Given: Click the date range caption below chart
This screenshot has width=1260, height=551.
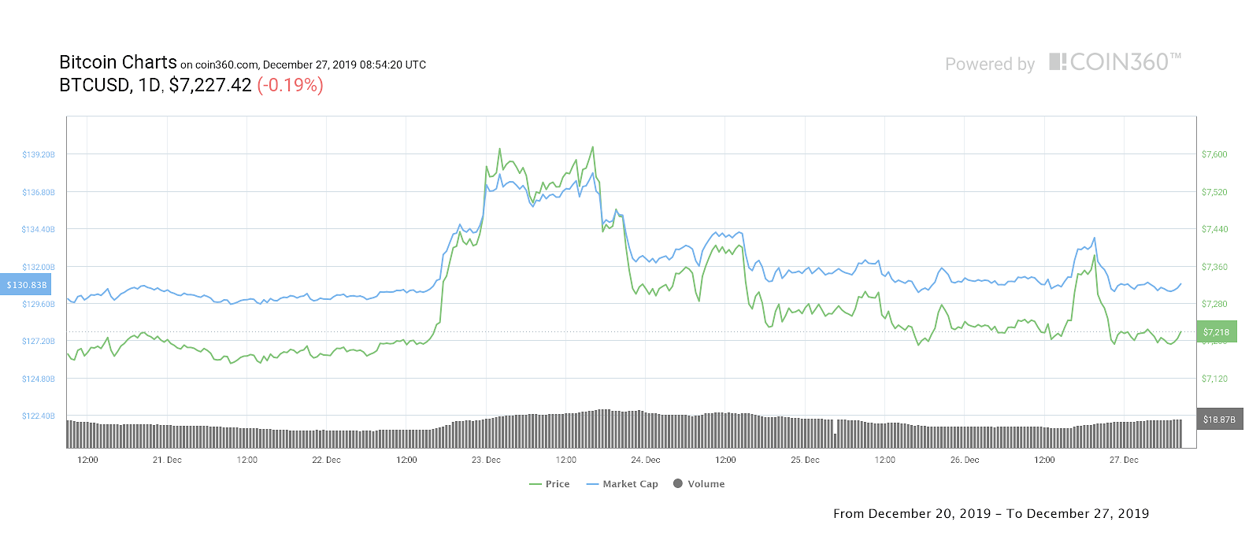Looking at the screenshot, I should pos(991,513).
